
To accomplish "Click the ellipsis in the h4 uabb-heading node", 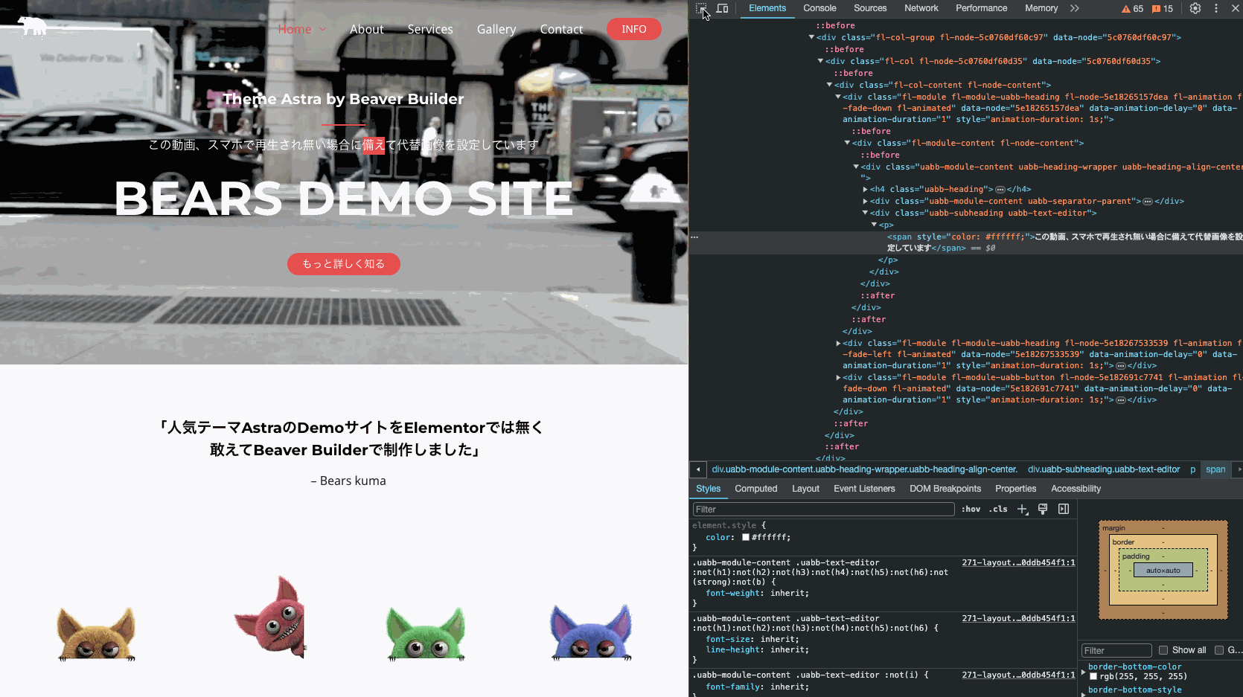I will point(1000,190).
